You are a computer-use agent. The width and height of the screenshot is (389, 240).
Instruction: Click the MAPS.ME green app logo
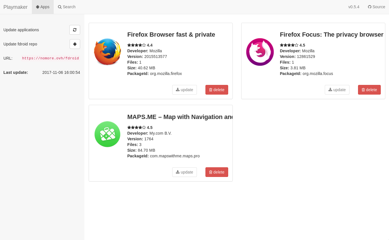[x=107, y=134]
